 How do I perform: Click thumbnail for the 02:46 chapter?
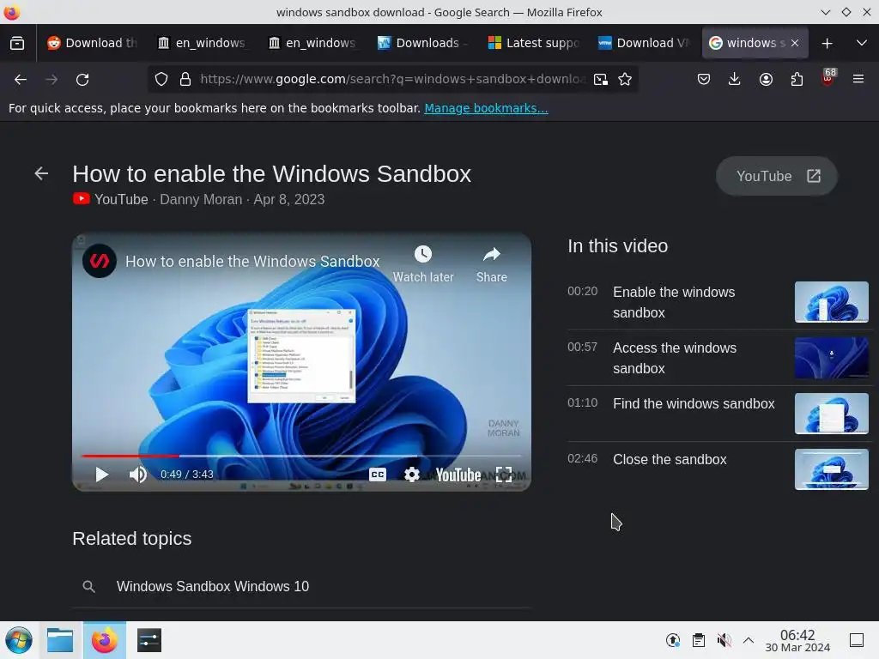coord(831,469)
